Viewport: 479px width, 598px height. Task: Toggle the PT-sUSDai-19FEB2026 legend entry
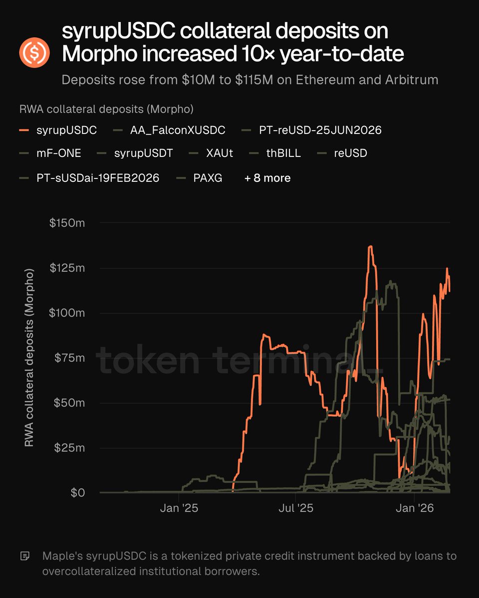coord(98,178)
